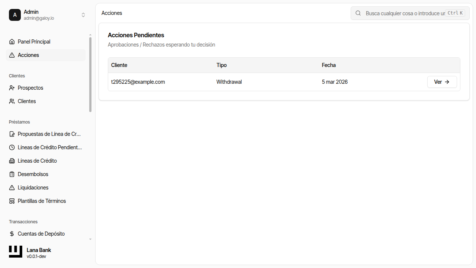Image resolution: width=476 pixels, height=268 pixels.
Task: Open the Líneas de Crédito menu item
Action: tap(37, 161)
